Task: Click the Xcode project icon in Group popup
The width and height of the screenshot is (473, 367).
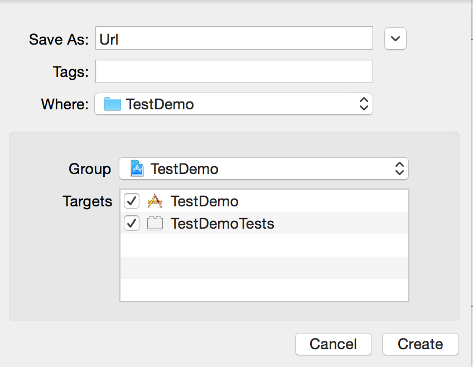Action: (x=137, y=169)
